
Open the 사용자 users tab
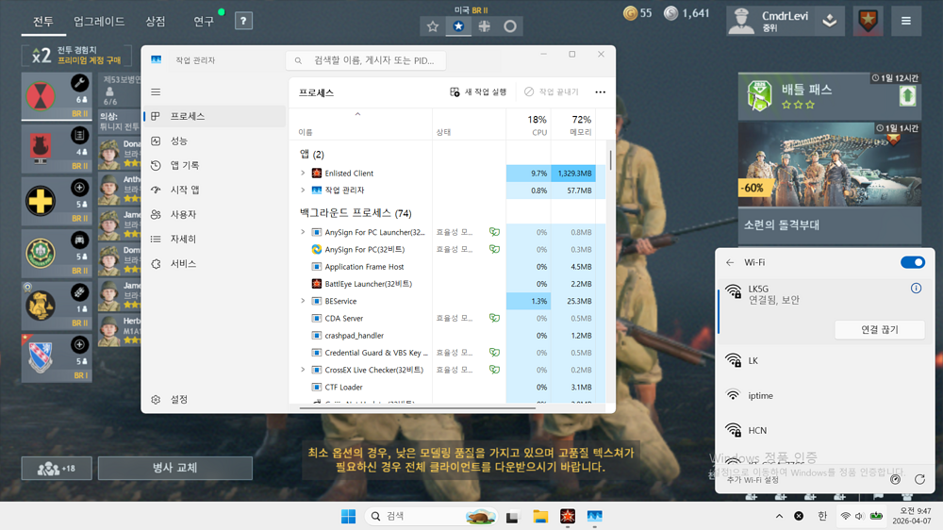214,215
